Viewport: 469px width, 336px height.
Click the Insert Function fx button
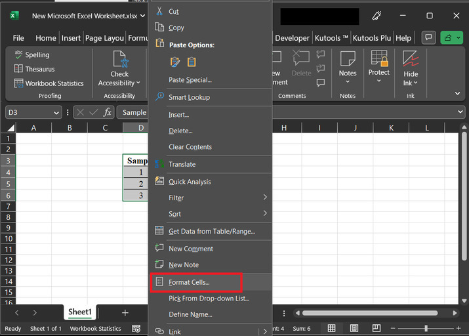[107, 112]
